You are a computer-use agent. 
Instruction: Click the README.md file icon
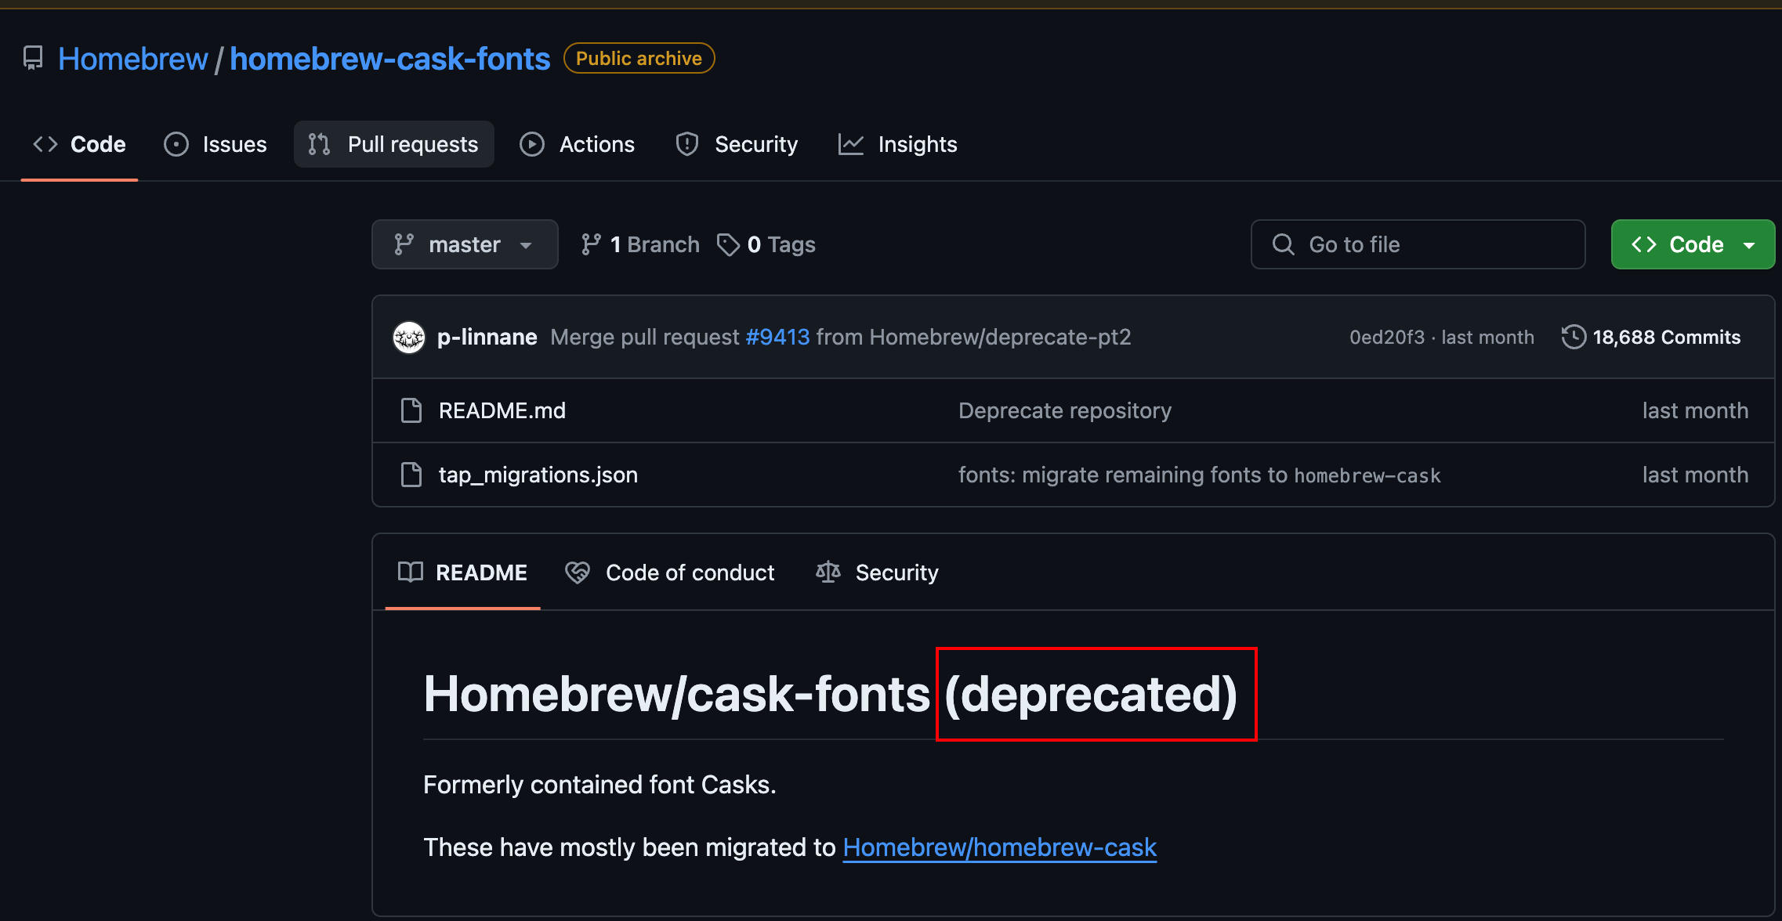click(411, 410)
